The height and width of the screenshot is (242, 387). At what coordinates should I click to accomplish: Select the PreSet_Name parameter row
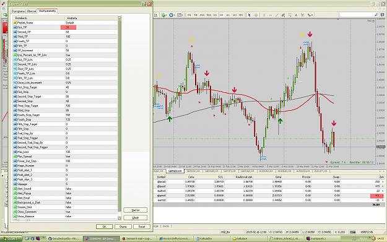[66, 23]
